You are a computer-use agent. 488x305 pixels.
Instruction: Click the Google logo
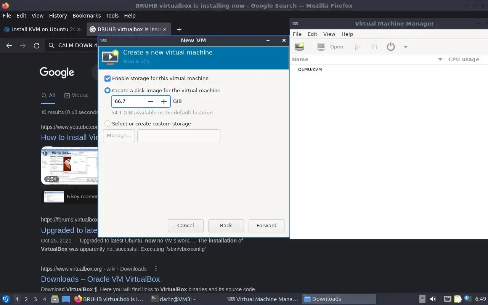tap(57, 72)
